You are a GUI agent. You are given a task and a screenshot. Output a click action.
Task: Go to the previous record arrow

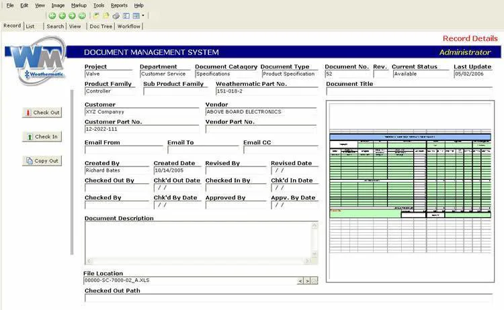click(x=62, y=15)
